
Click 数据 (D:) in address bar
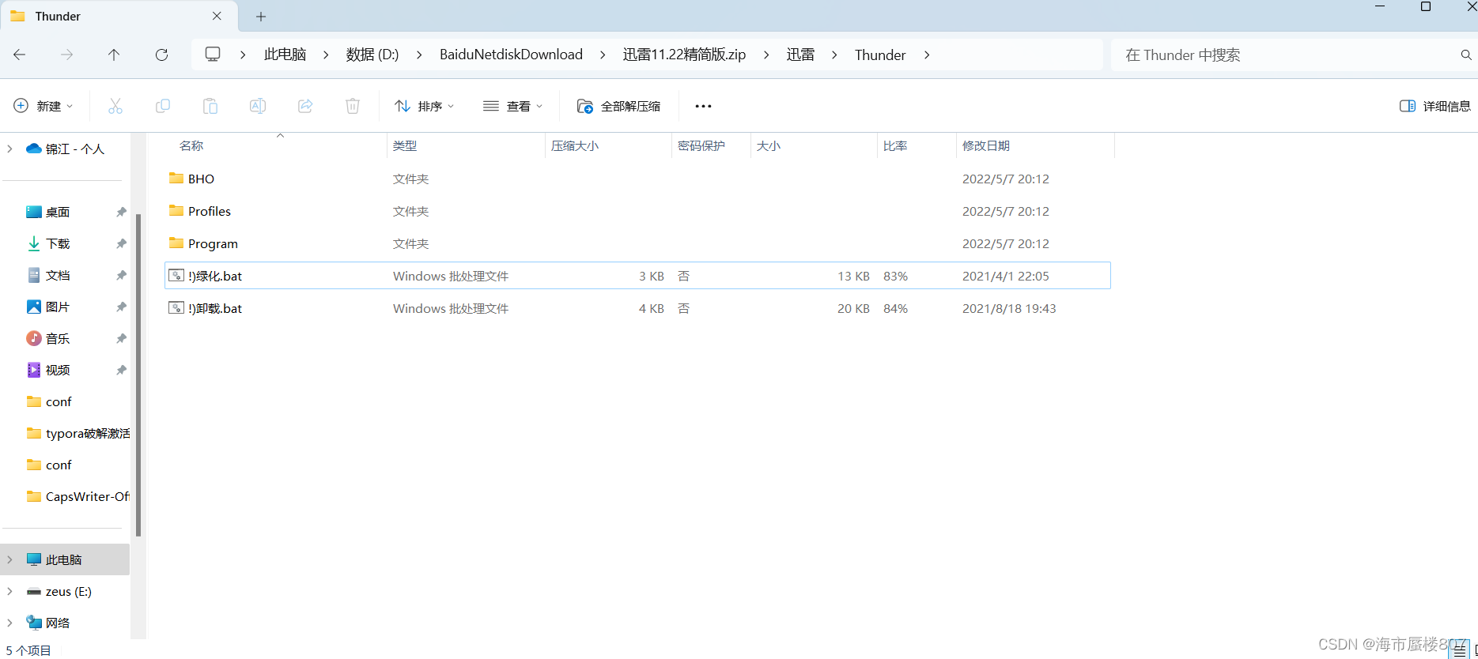click(372, 55)
